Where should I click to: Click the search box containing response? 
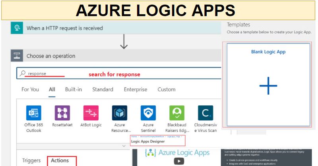(x=119, y=73)
